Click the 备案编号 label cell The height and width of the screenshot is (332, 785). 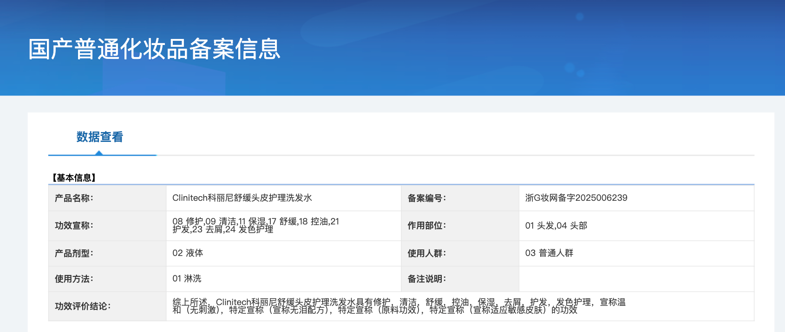pyautogui.click(x=460, y=198)
